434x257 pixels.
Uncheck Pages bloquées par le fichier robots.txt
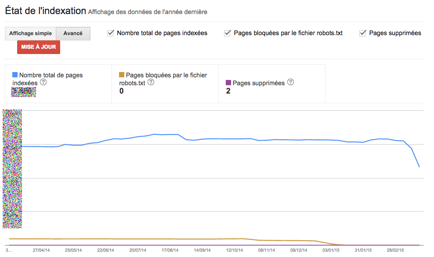point(228,33)
